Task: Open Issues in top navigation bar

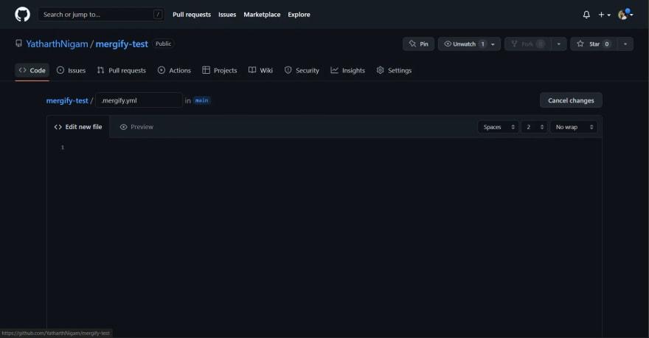Action: pos(227,15)
